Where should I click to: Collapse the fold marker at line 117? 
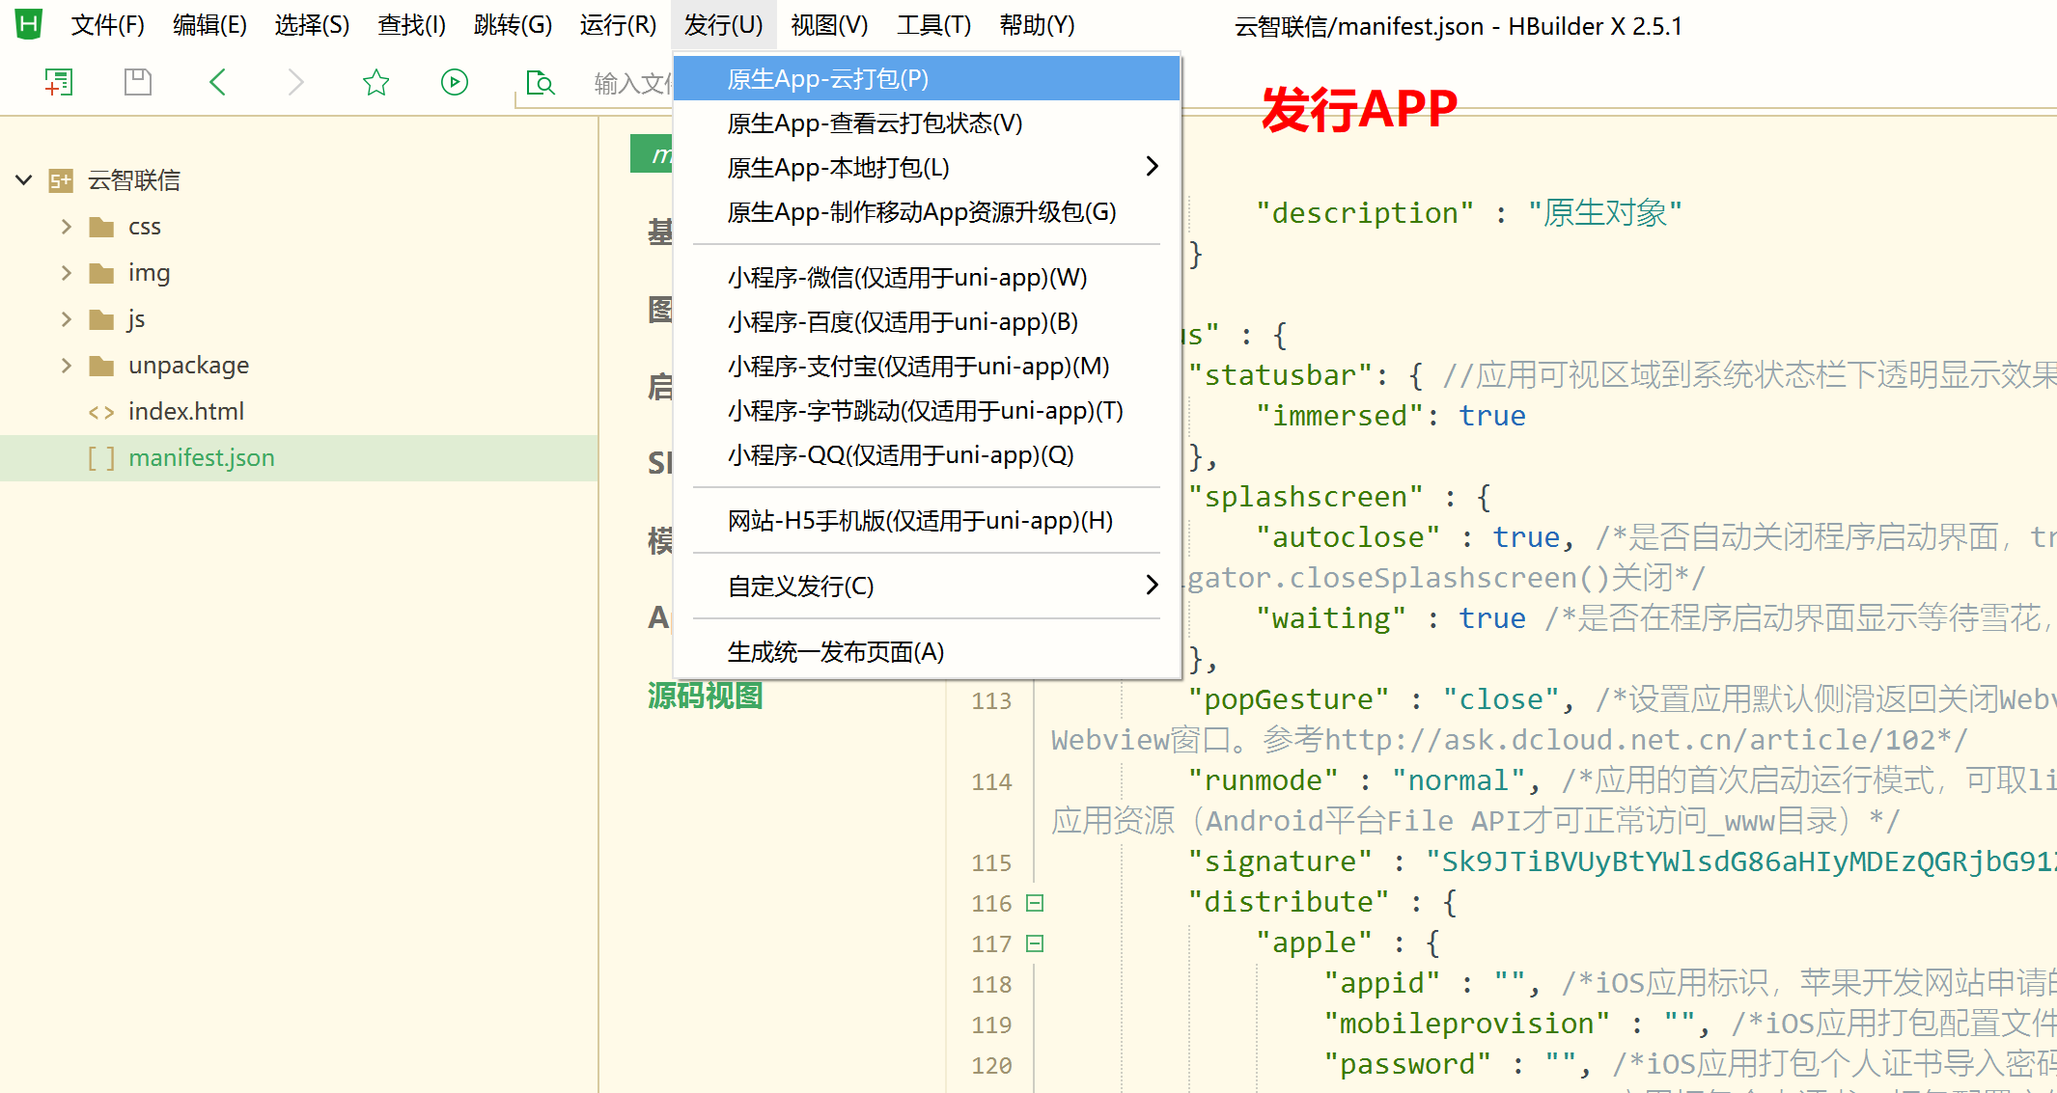click(x=1035, y=943)
